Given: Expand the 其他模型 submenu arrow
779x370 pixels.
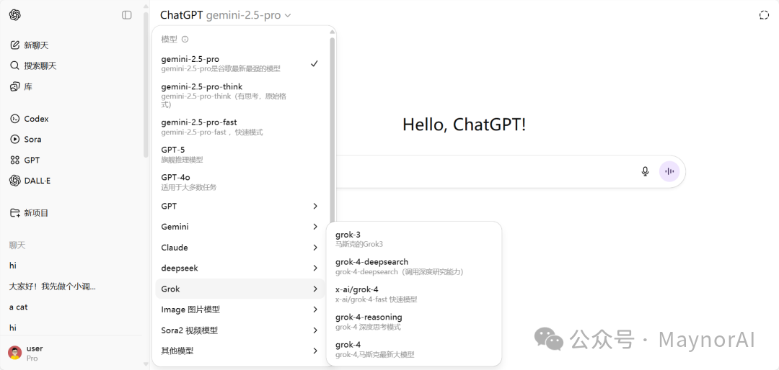Looking at the screenshot, I should click(315, 351).
